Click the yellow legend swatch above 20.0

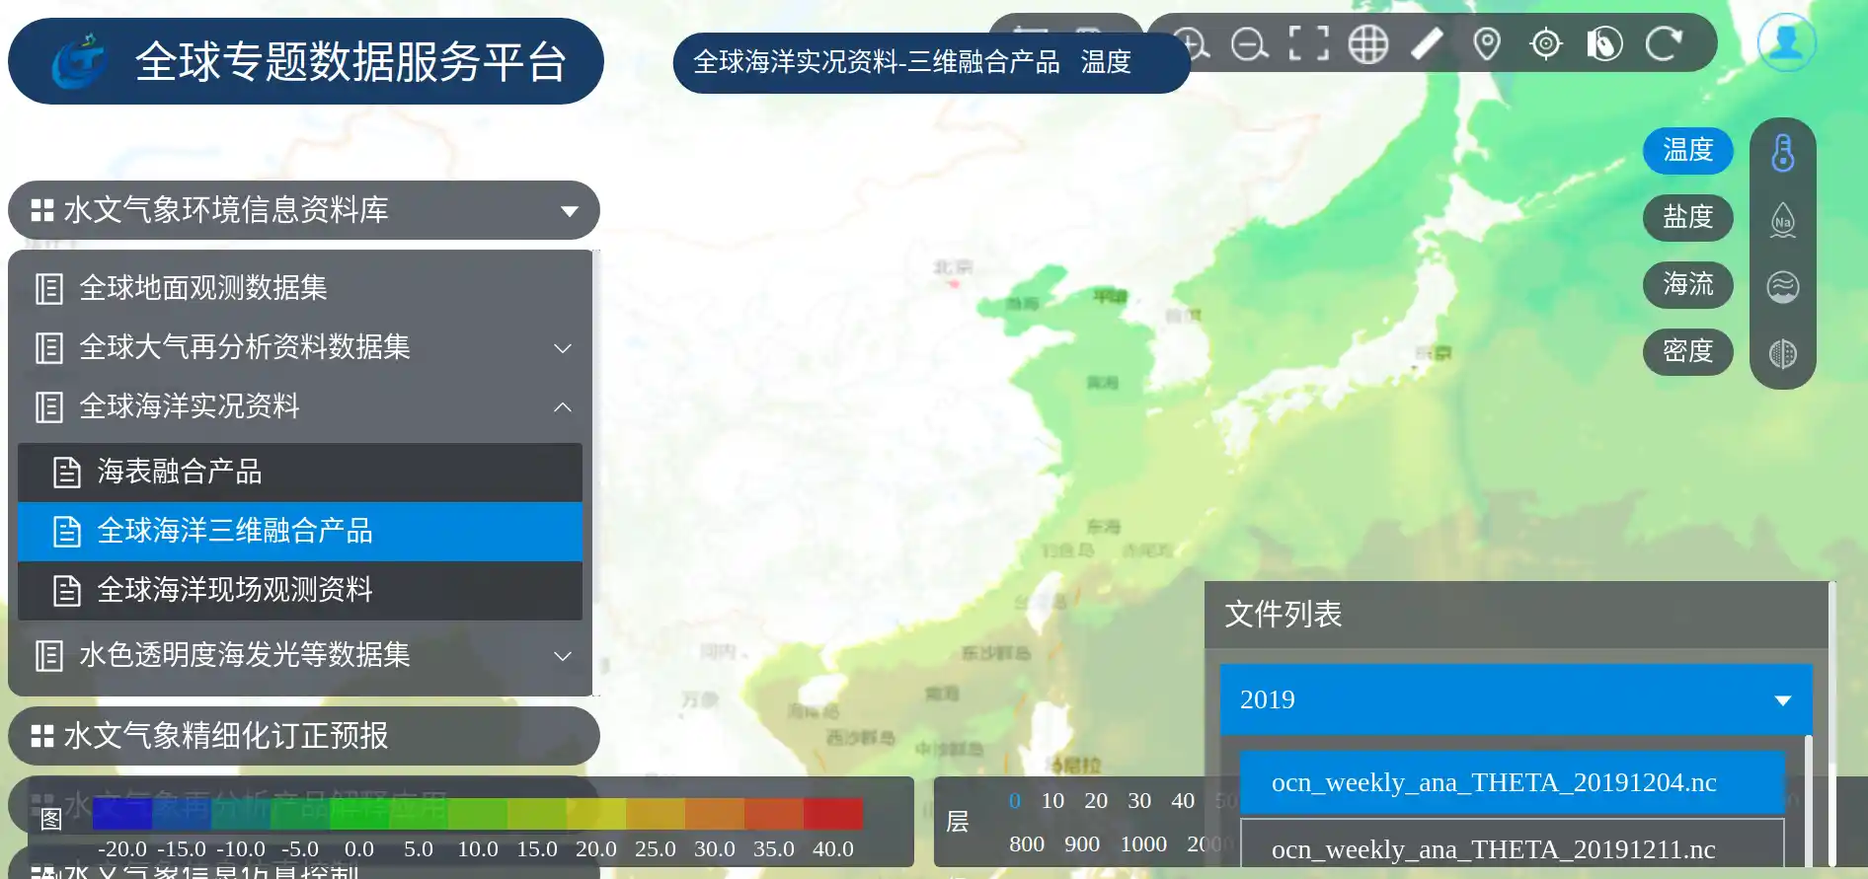(596, 814)
